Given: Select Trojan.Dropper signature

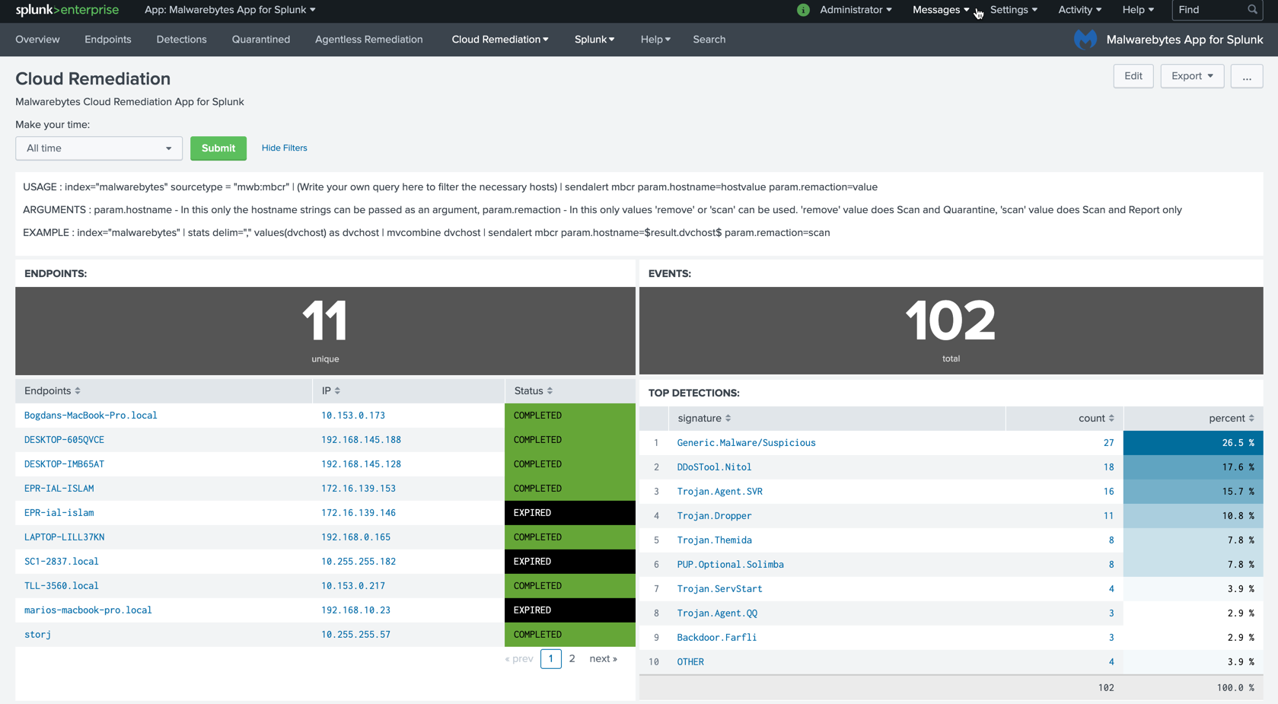Looking at the screenshot, I should [714, 516].
